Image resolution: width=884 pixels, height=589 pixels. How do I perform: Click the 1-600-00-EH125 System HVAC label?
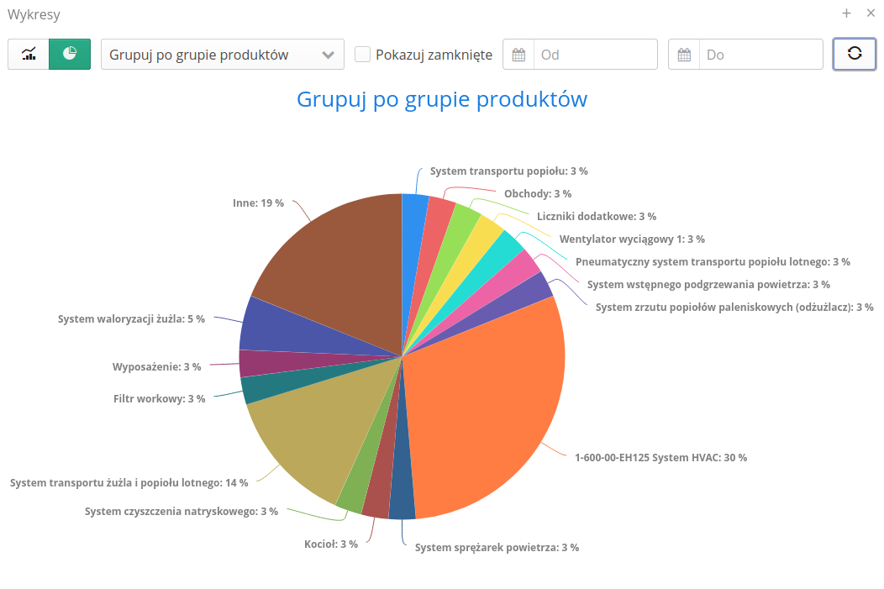pos(660,458)
